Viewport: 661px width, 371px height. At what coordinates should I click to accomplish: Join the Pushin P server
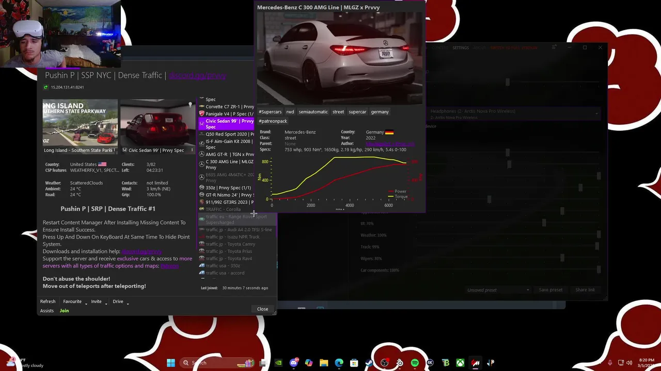coord(64,311)
